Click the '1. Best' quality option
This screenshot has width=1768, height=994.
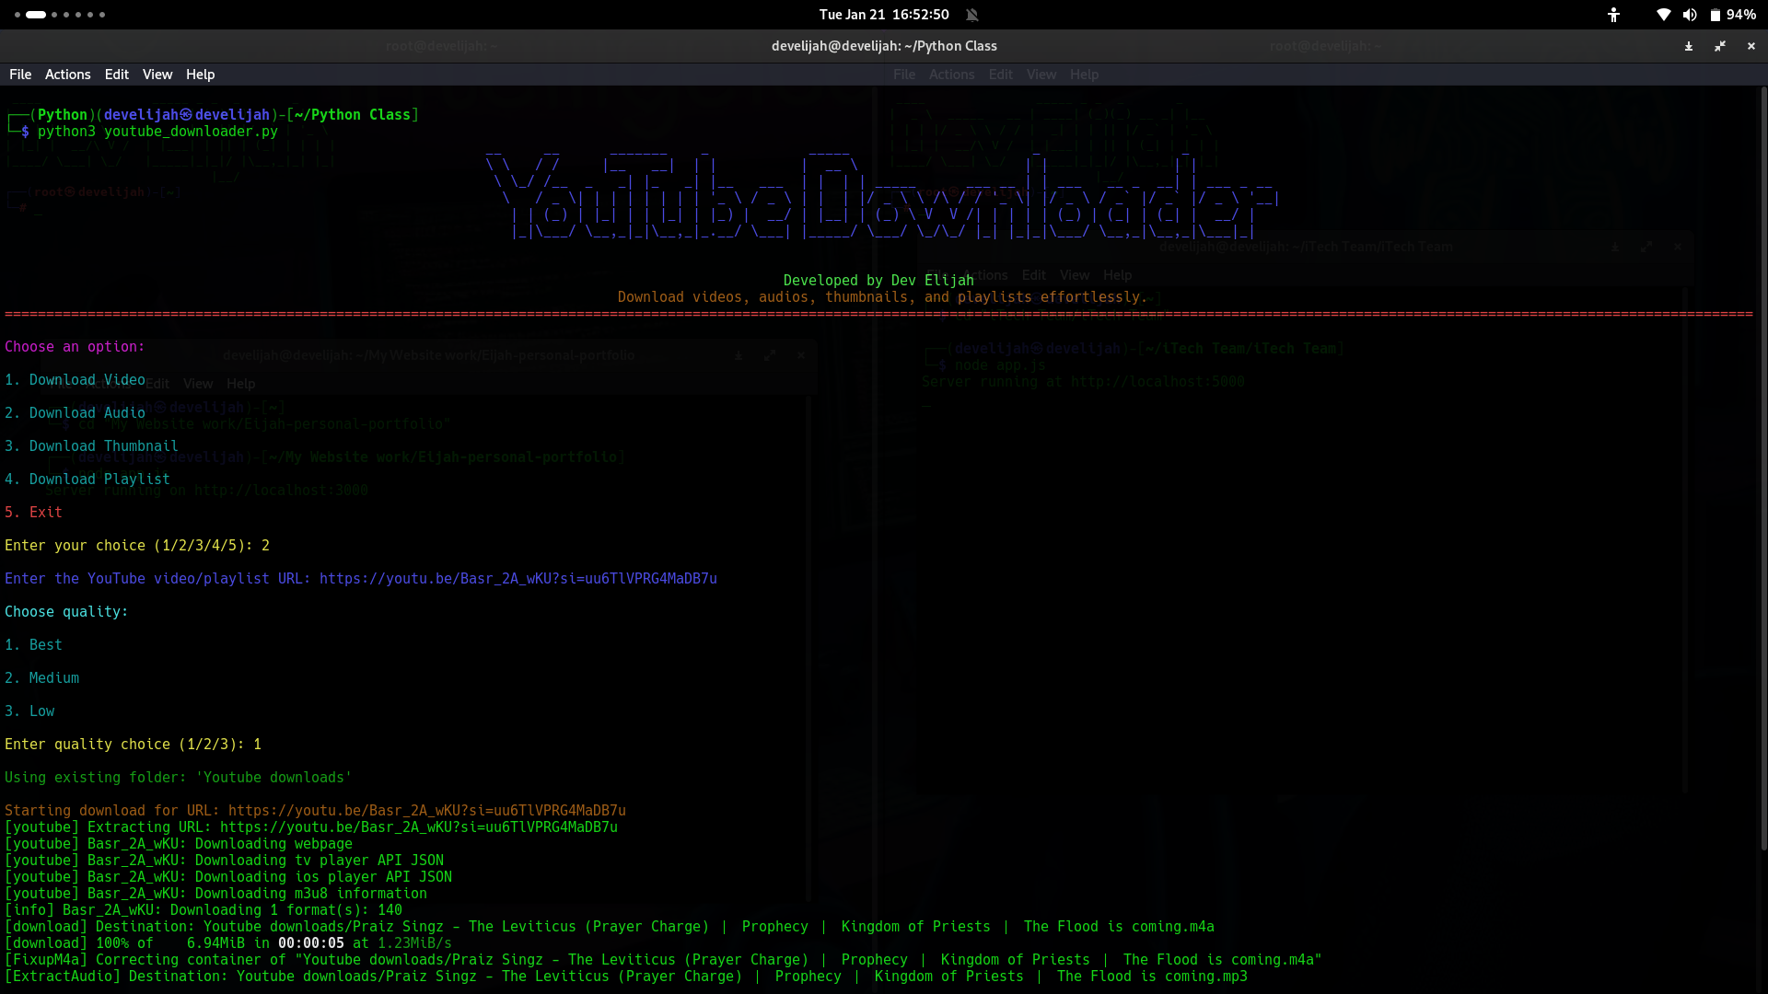click(x=33, y=645)
